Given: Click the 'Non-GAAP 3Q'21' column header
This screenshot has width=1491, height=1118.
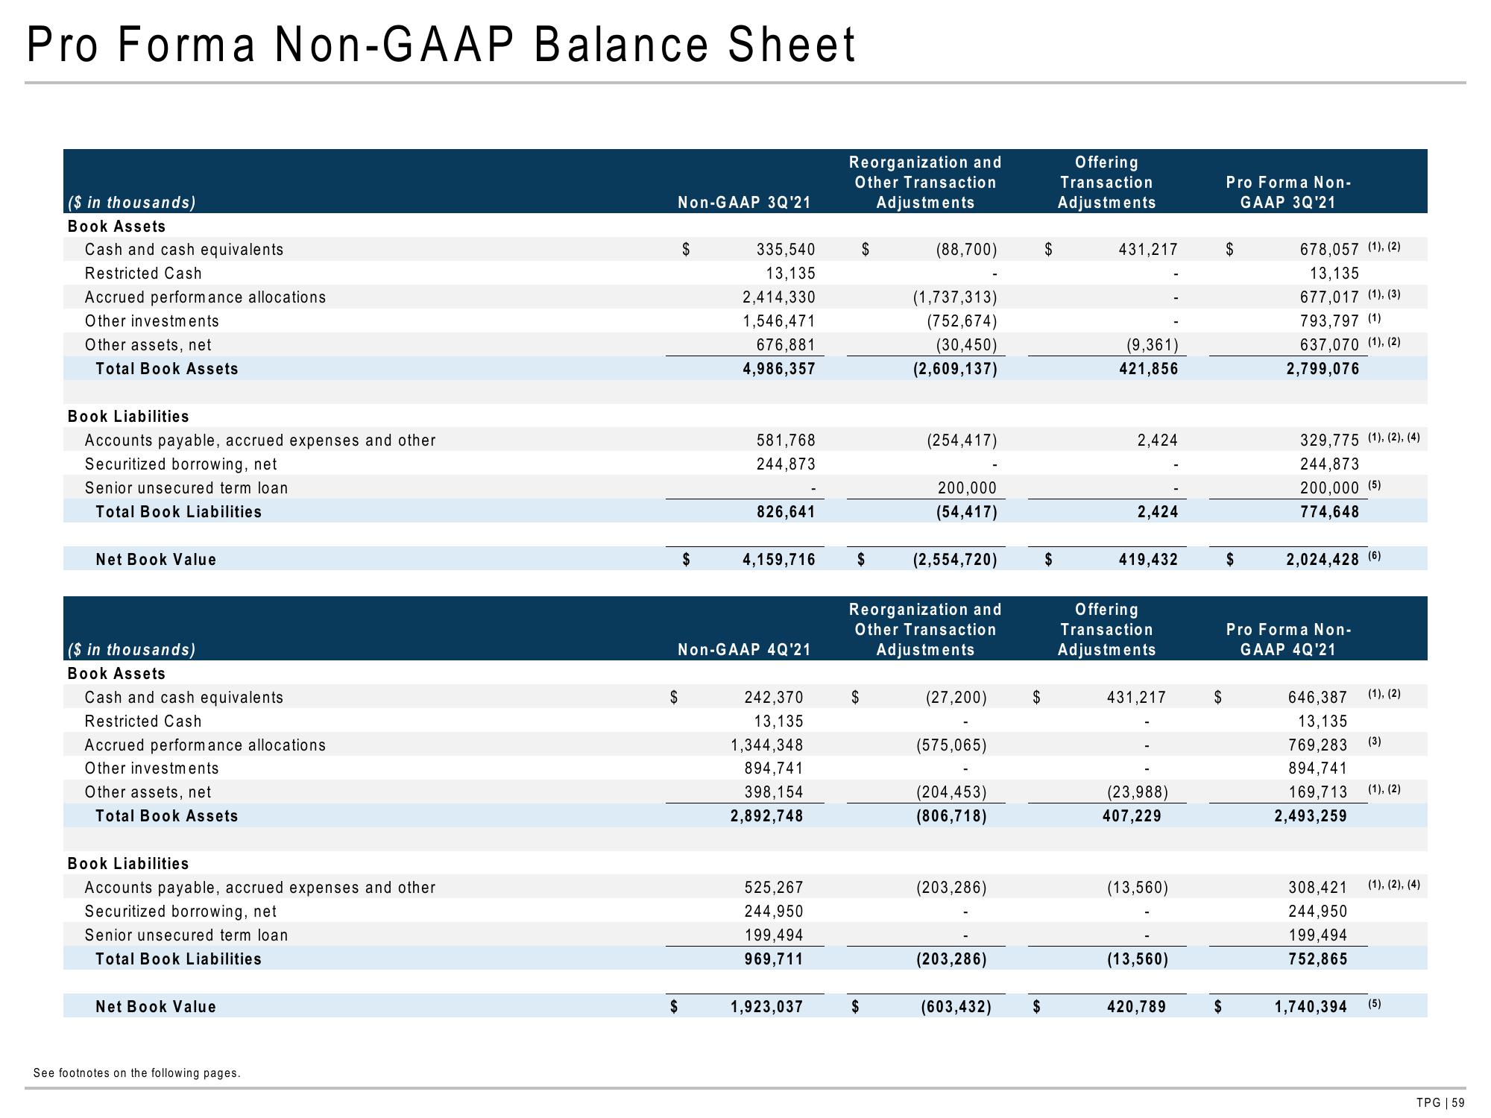Looking at the screenshot, I should click(x=744, y=203).
